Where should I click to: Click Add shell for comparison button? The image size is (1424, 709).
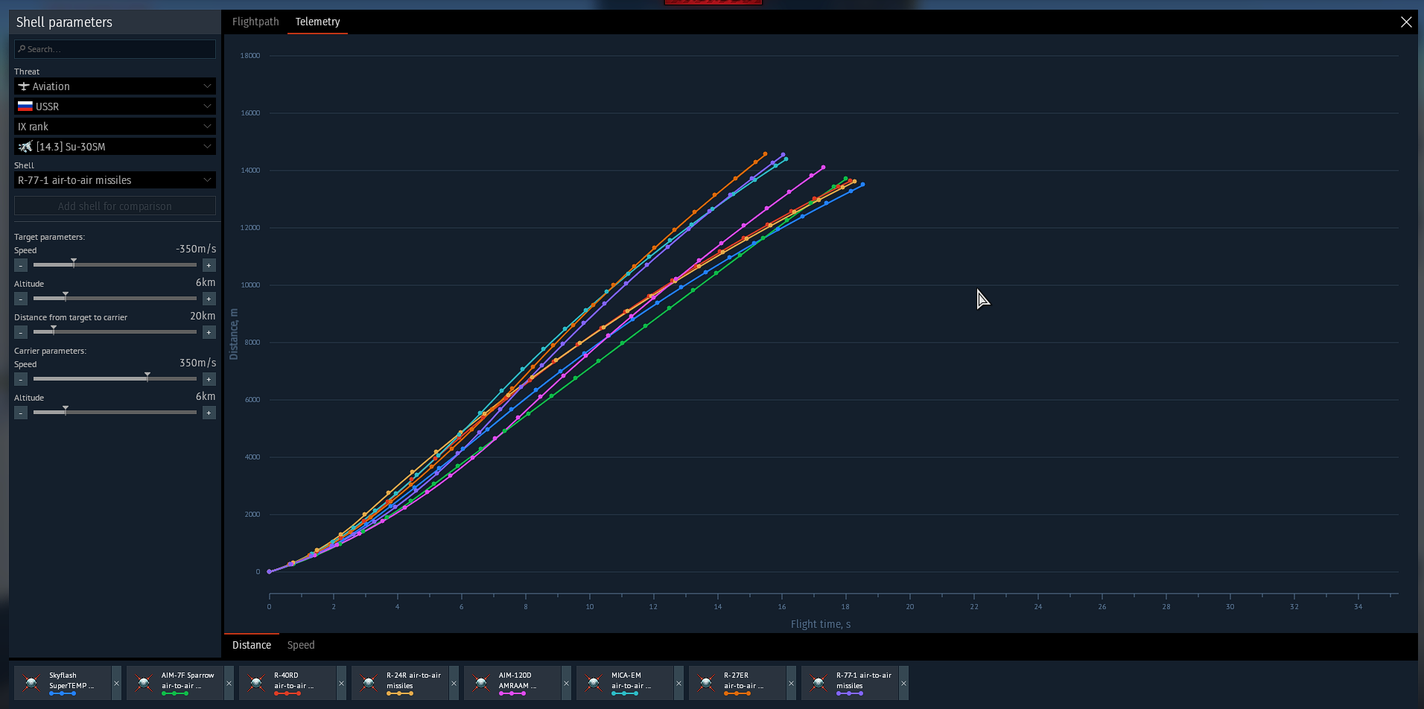115,206
